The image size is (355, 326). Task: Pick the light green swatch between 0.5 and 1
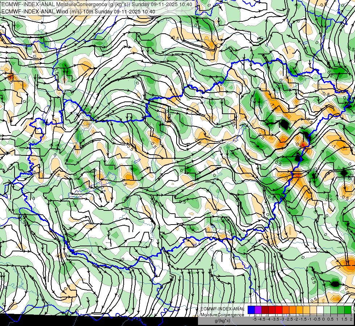[334, 310]
